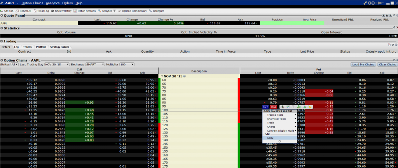Viewport: 398px width, 168px height.
Task: Click the Cancel All toolbar button
Action: [x=23, y=11]
